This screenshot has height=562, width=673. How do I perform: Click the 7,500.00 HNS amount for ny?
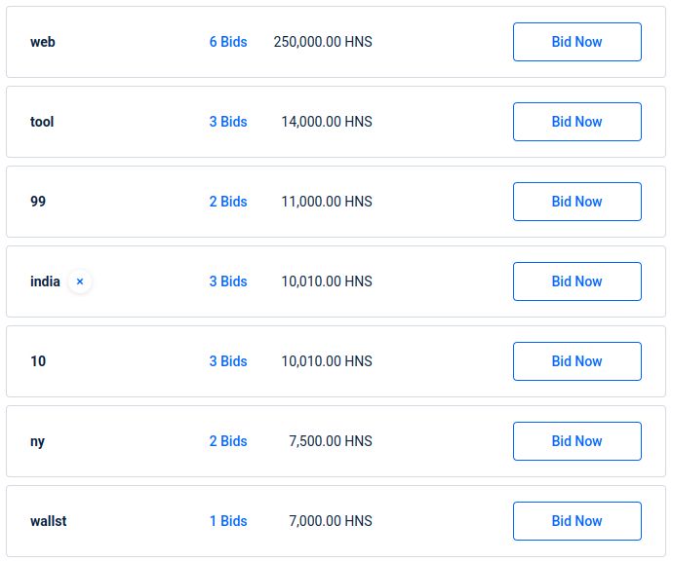click(331, 441)
